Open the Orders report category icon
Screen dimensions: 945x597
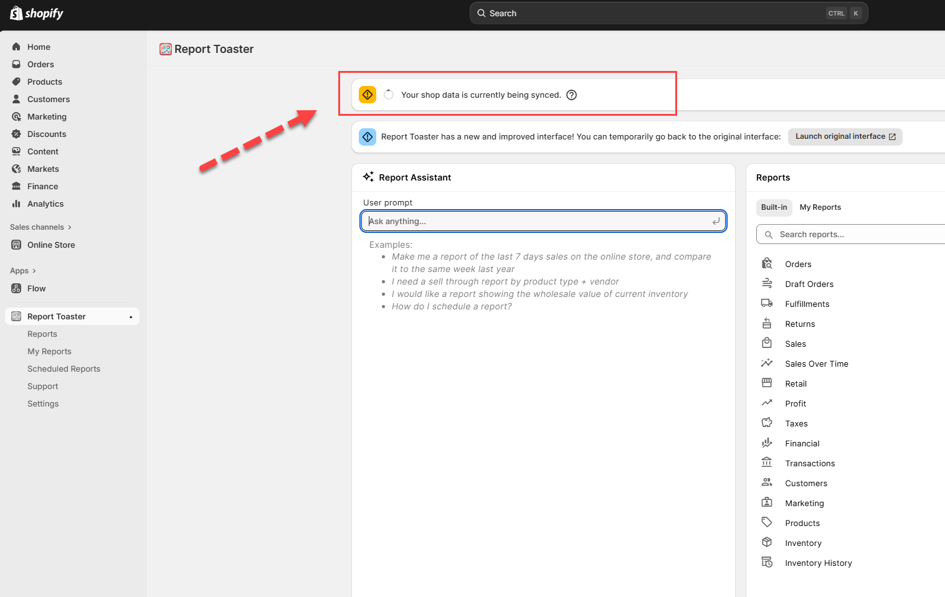tap(767, 264)
